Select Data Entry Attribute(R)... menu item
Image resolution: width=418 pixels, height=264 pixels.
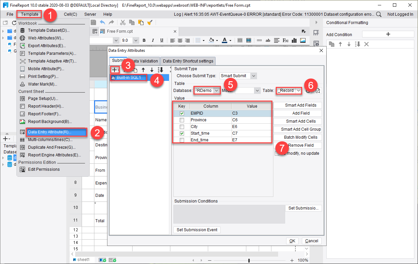tap(53, 132)
